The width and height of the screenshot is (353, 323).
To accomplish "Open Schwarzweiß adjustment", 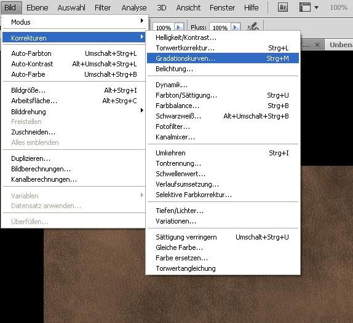I will 223,116.
